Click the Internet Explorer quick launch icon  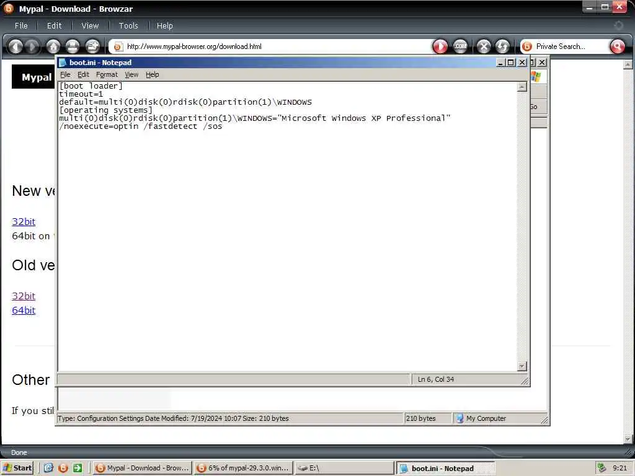pyautogui.click(x=48, y=468)
